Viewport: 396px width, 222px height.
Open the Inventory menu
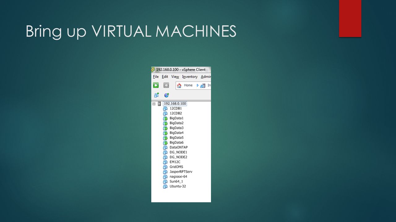click(x=190, y=77)
